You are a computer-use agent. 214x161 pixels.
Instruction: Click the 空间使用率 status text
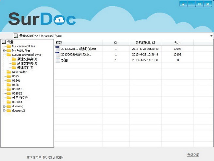(45, 157)
